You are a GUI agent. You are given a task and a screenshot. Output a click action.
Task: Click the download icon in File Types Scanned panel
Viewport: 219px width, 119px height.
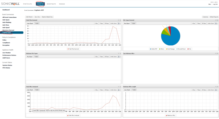point(216,23)
